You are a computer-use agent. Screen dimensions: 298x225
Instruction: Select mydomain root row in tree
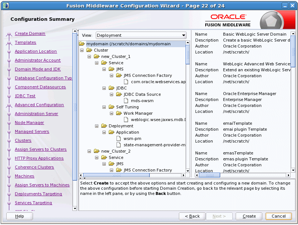point(132,44)
